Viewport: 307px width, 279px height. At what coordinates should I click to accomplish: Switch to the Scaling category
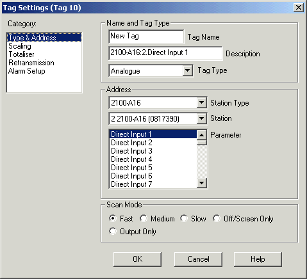[x=20, y=46]
